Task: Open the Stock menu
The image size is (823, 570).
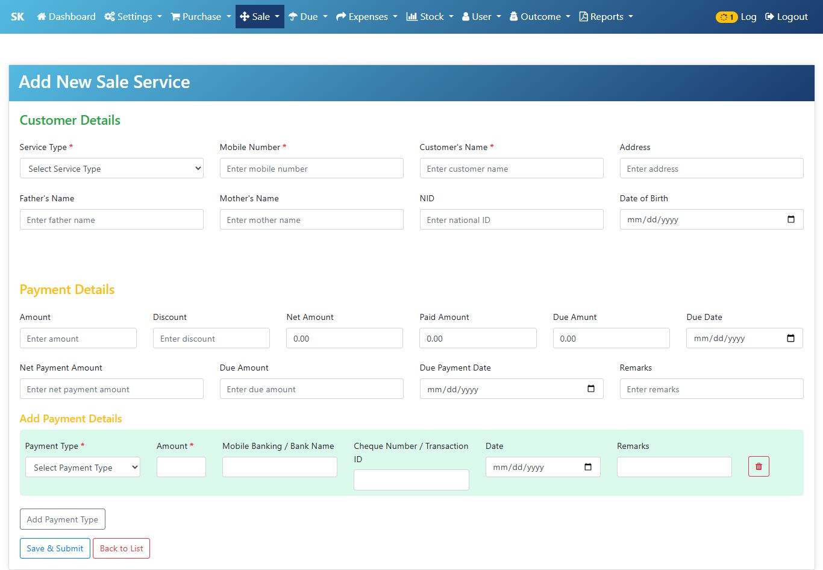Action: (x=430, y=17)
